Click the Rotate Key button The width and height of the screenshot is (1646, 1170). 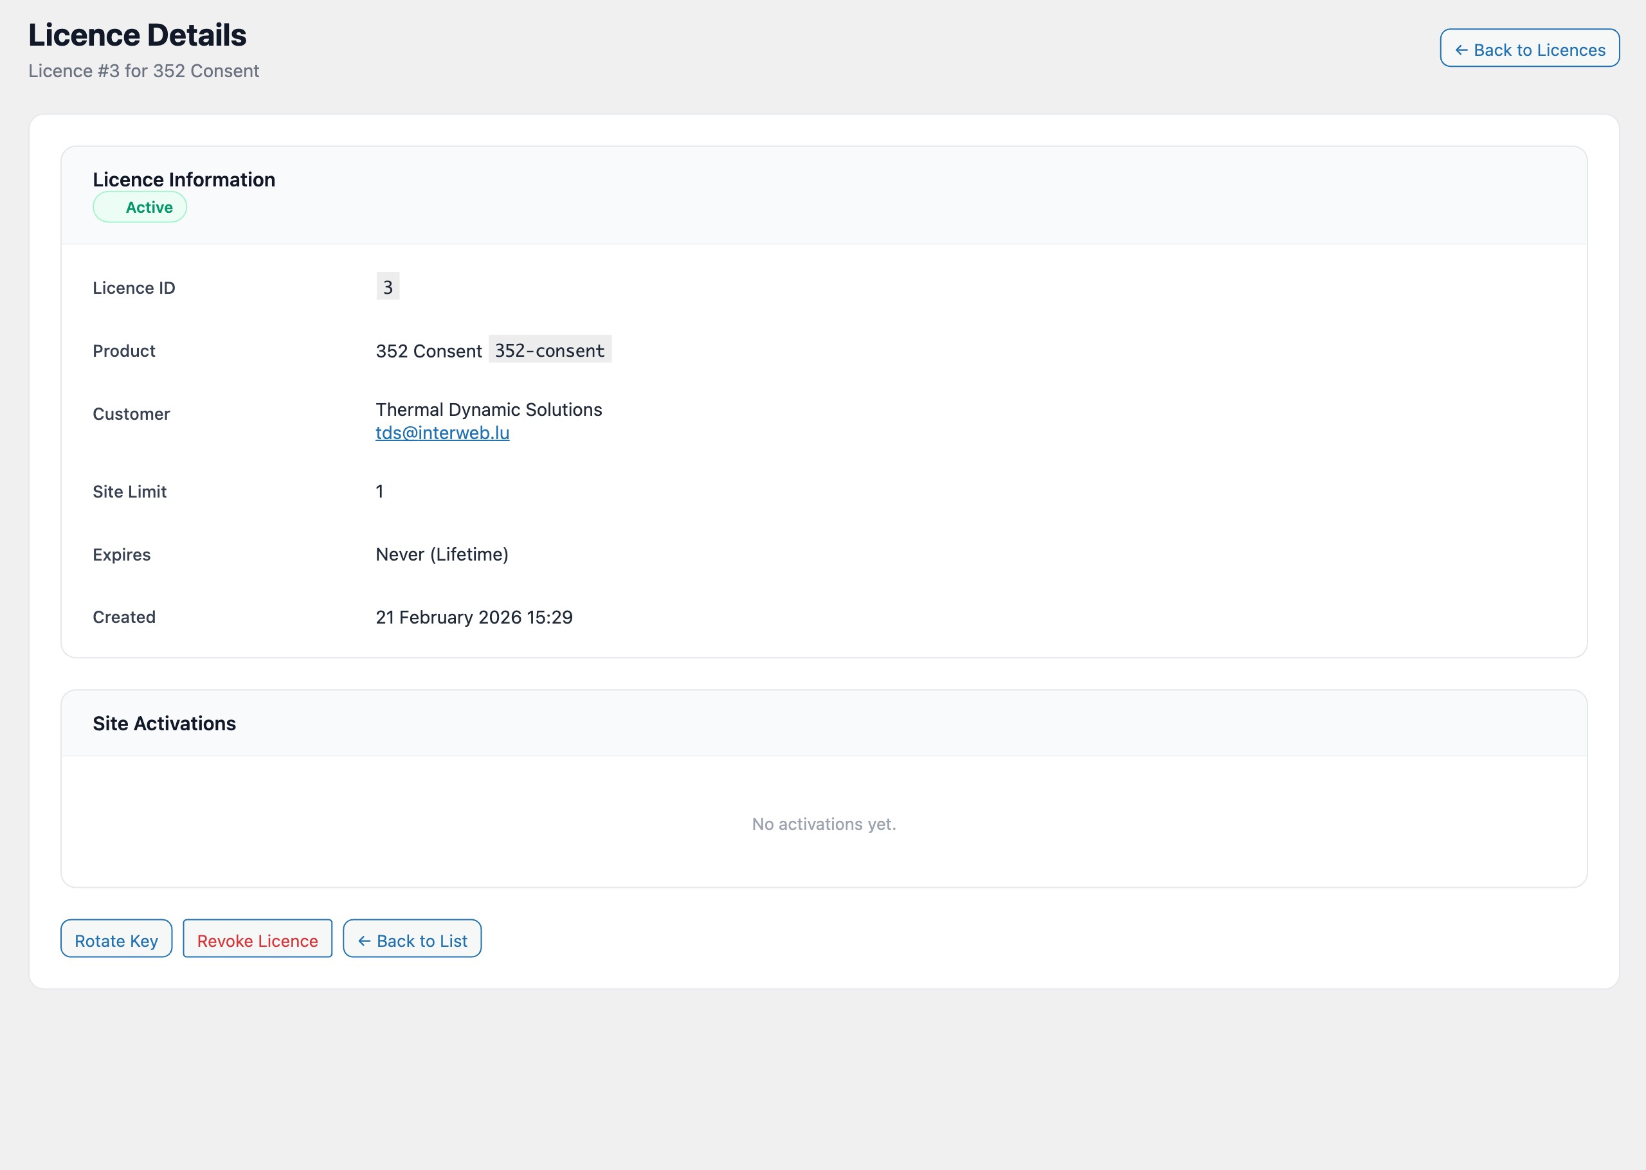click(116, 938)
